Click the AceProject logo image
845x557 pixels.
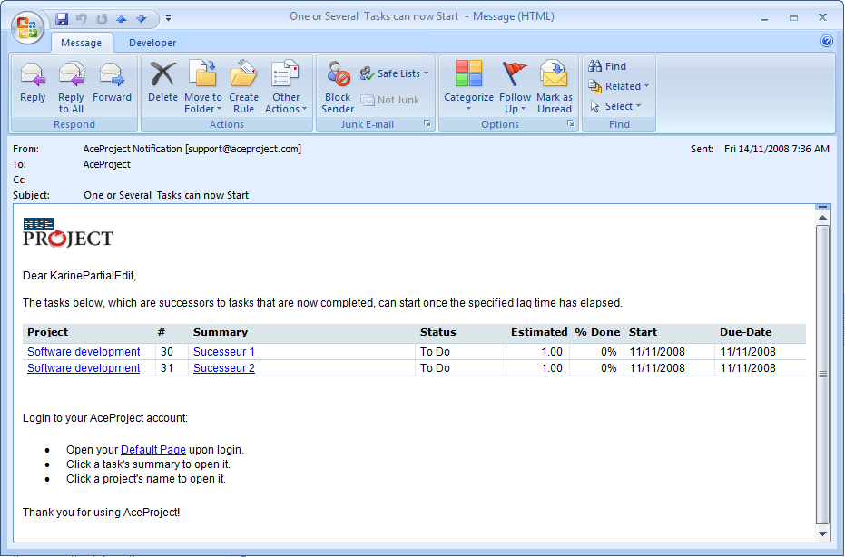point(68,233)
